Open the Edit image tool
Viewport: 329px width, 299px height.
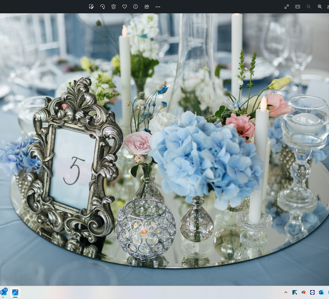pyautogui.click(x=91, y=7)
